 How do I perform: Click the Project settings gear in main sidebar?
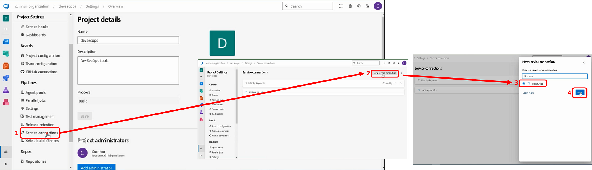(x=6, y=152)
